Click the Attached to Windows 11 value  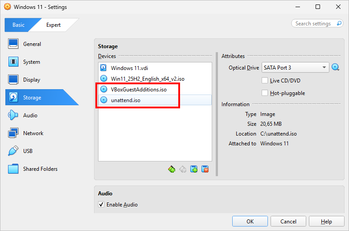(x=274, y=144)
